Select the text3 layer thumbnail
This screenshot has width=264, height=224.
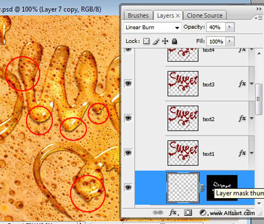tap(183, 84)
